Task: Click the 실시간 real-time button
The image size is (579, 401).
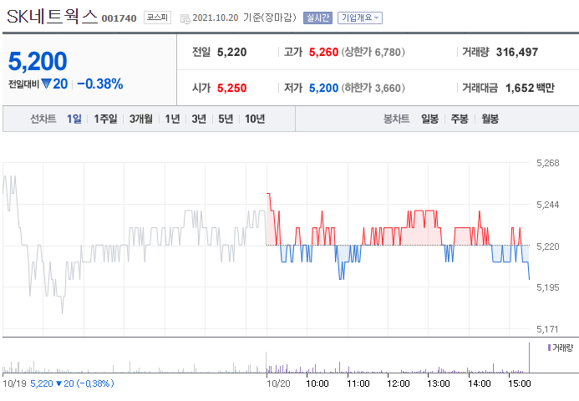Action: point(317,18)
